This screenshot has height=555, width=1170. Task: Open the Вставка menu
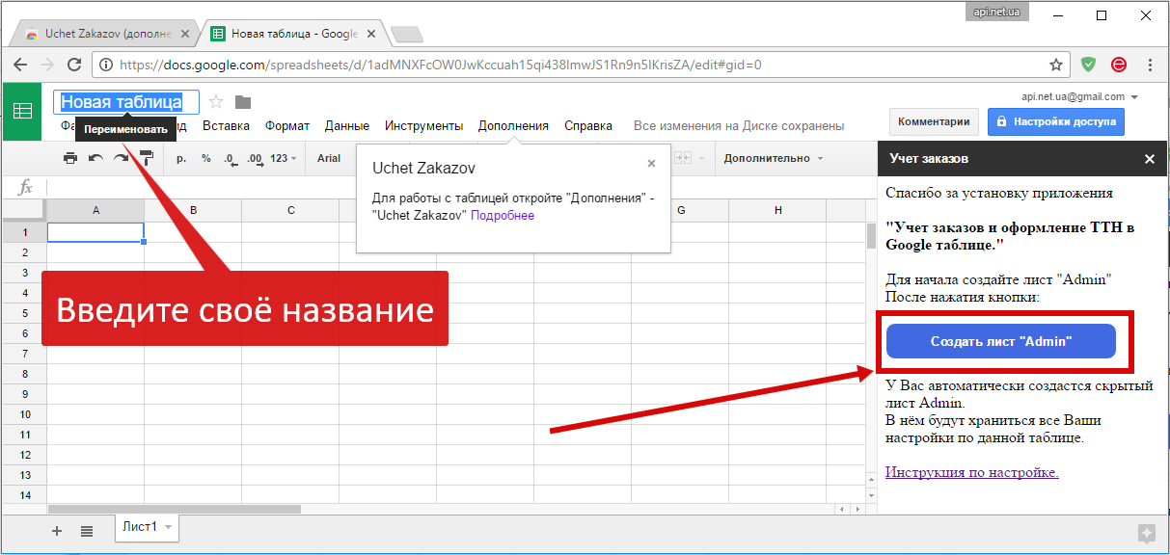click(x=226, y=125)
